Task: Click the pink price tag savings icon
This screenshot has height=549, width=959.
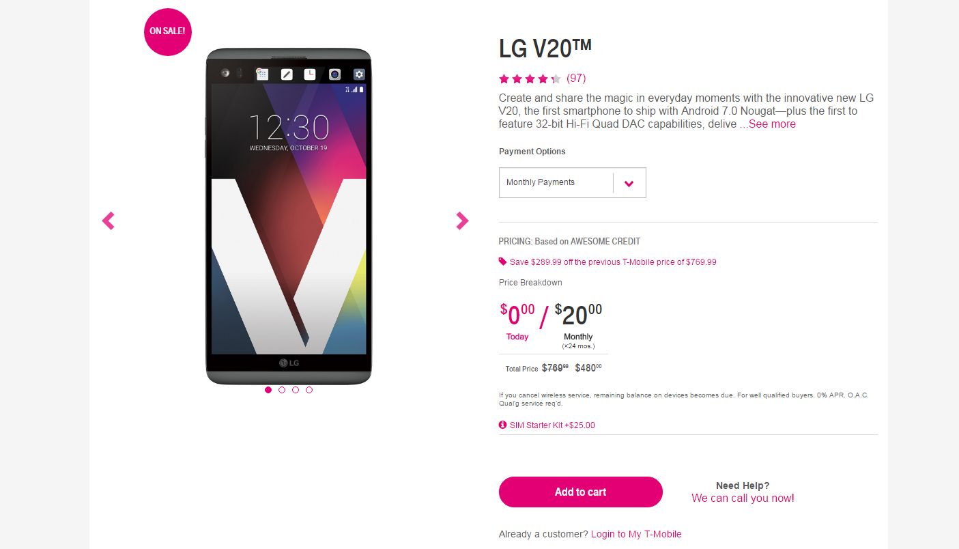Action: point(503,262)
